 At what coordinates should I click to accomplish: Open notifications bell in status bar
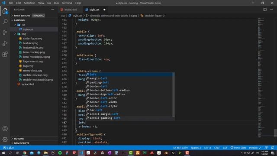(272, 148)
